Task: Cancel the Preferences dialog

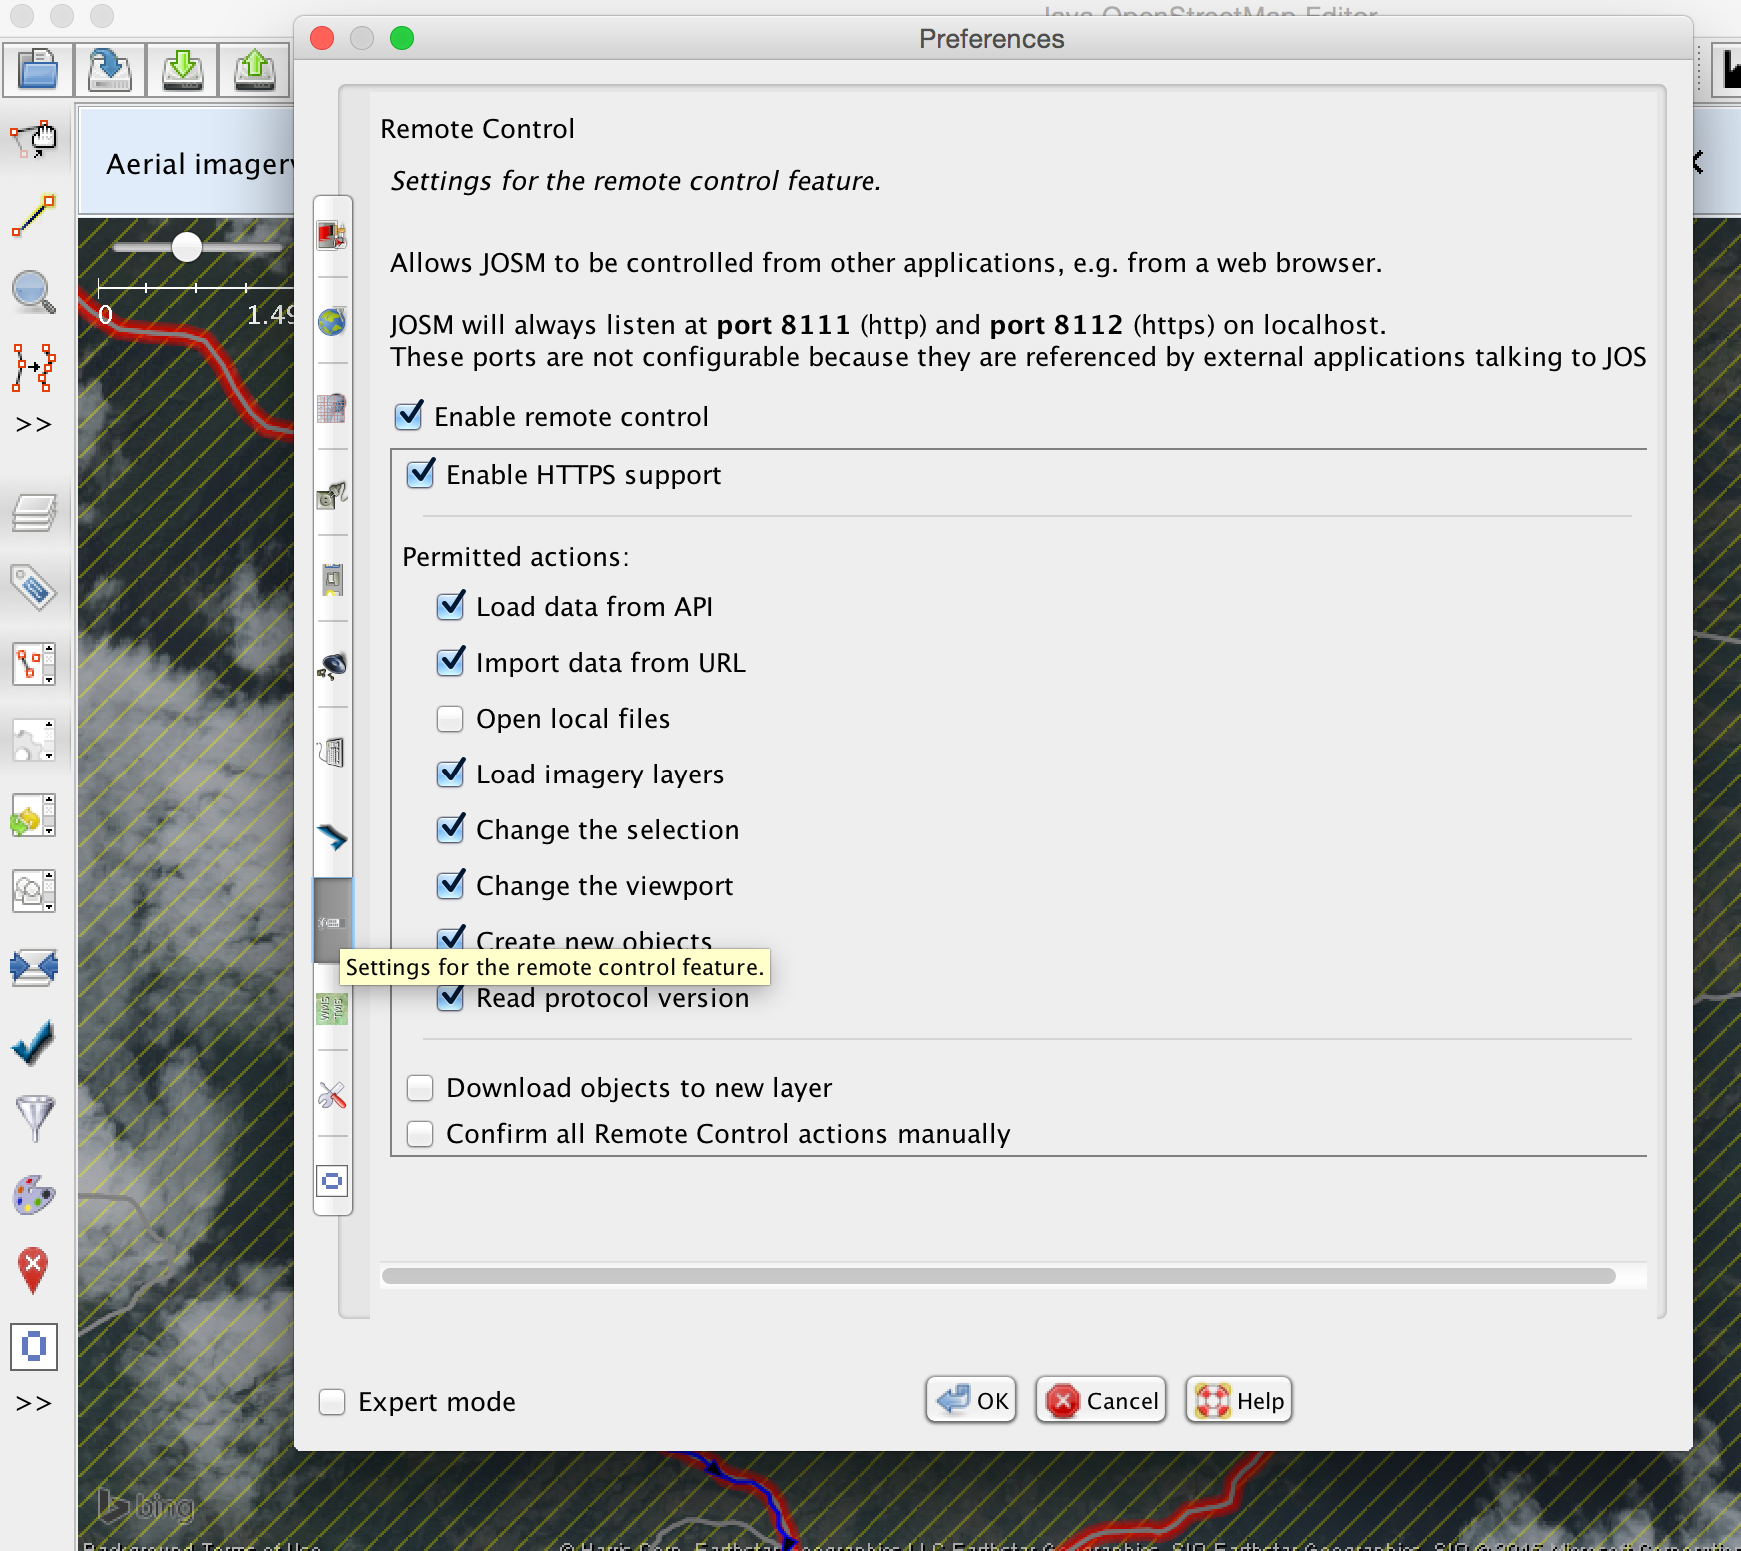Action: [x=1101, y=1400]
